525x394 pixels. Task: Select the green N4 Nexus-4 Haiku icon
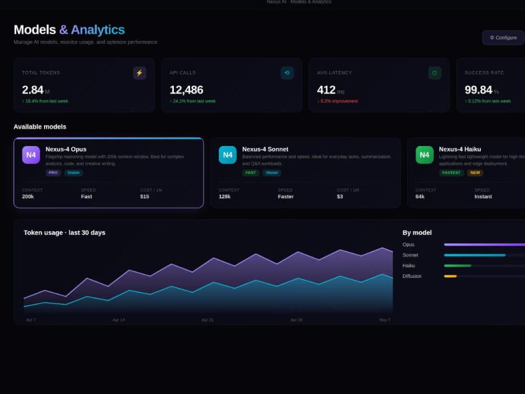pyautogui.click(x=424, y=155)
